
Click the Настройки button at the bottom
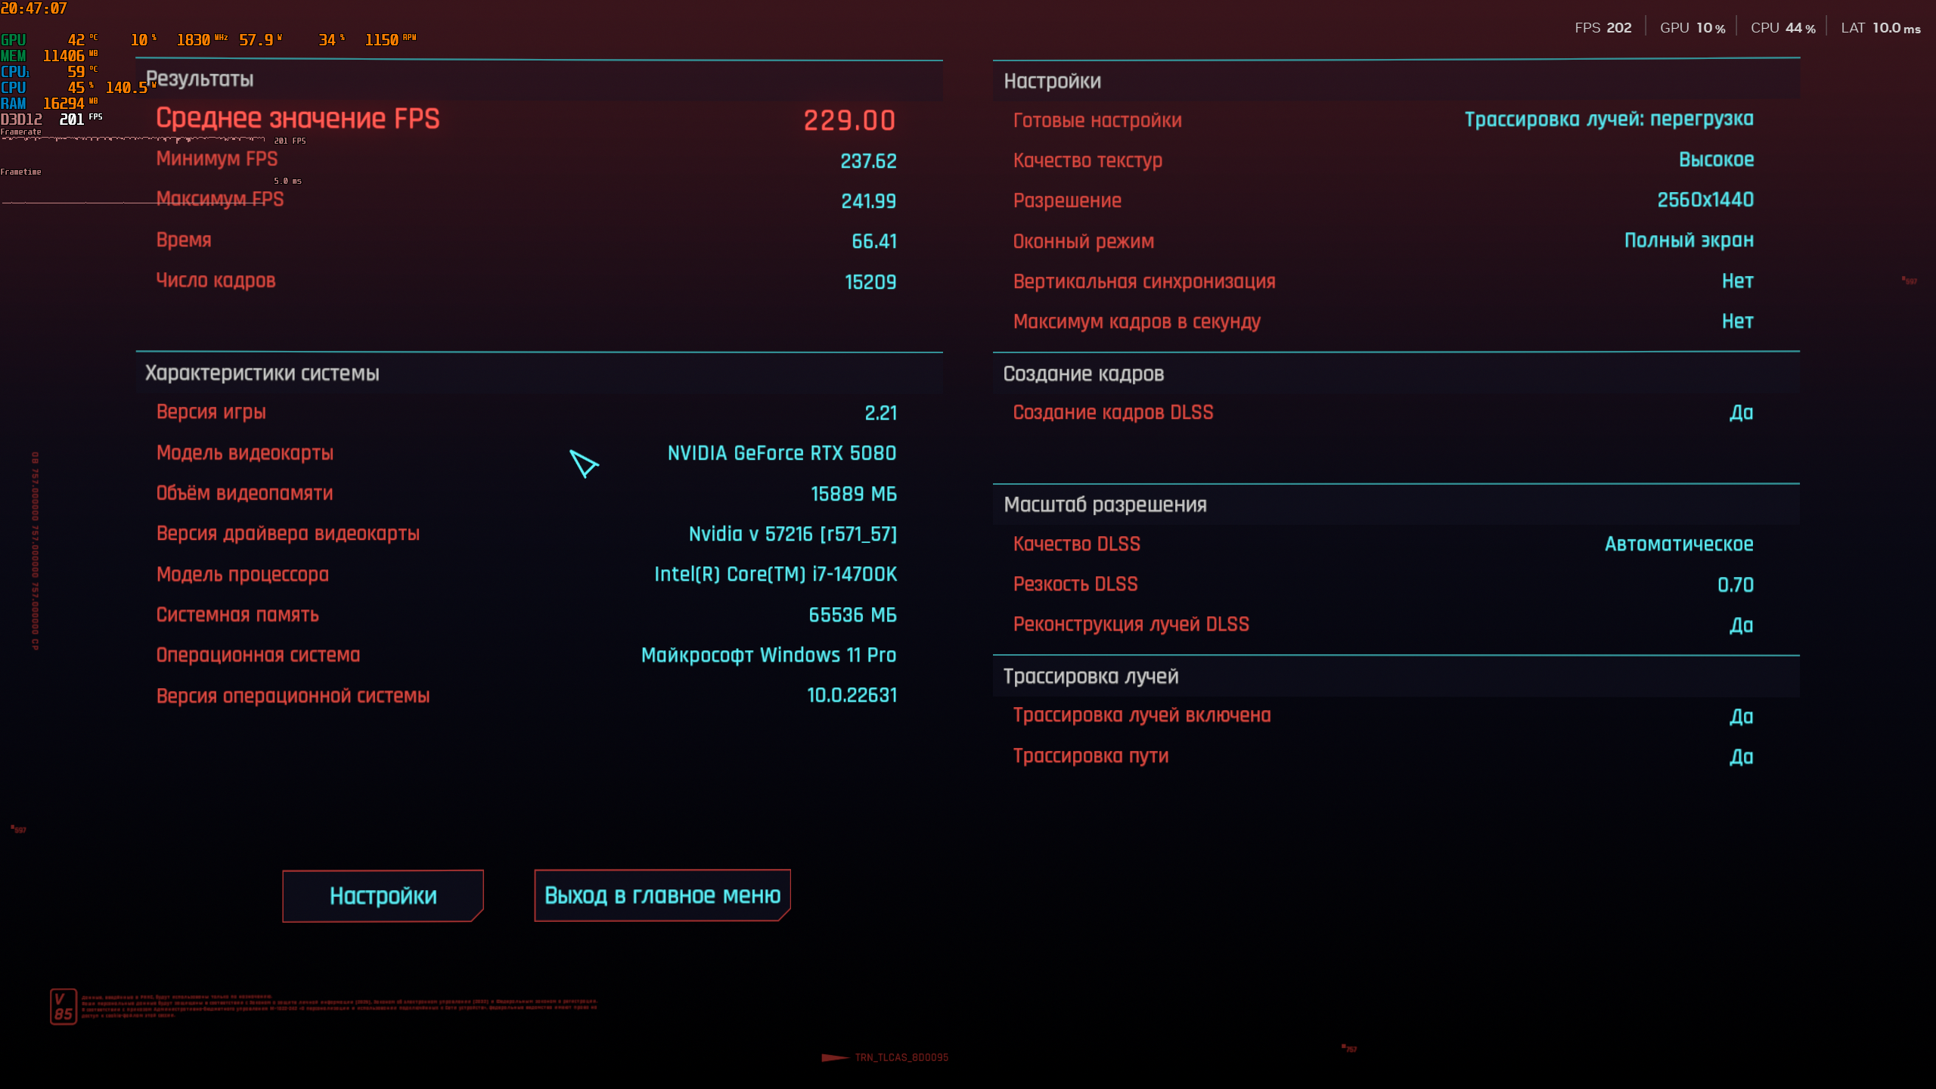click(383, 895)
